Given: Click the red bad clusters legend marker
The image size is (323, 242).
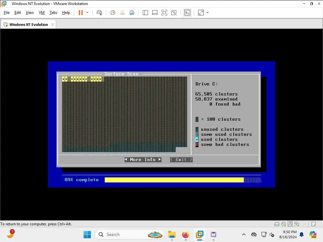Looking at the screenshot, I should click(x=197, y=144).
